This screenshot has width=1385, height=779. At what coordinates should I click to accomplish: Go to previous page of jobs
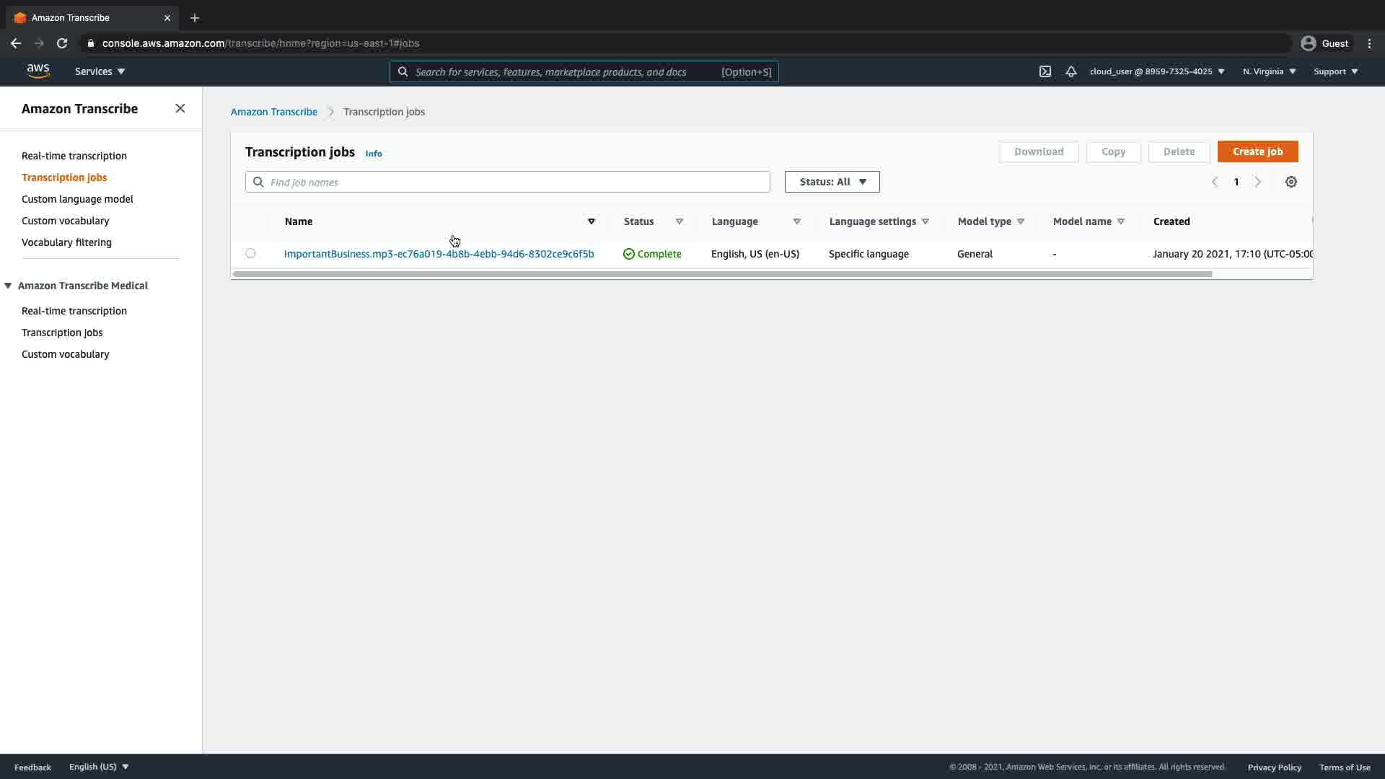pyautogui.click(x=1215, y=182)
